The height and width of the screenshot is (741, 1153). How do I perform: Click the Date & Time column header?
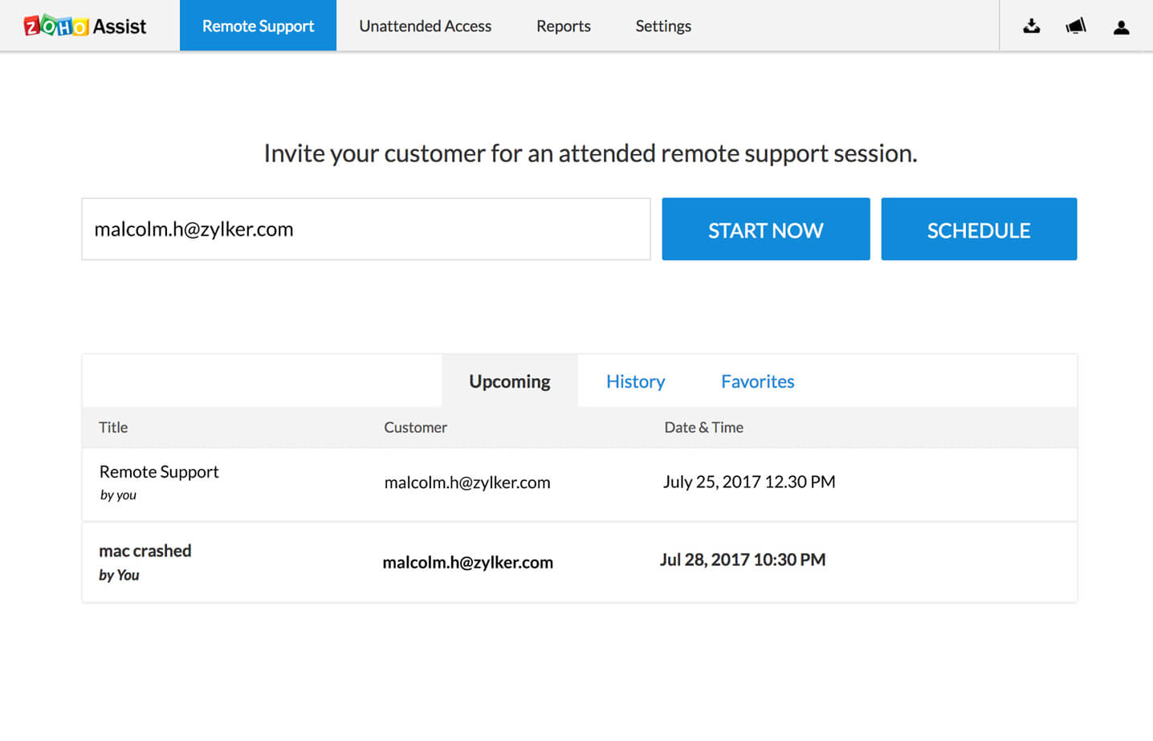[703, 428]
